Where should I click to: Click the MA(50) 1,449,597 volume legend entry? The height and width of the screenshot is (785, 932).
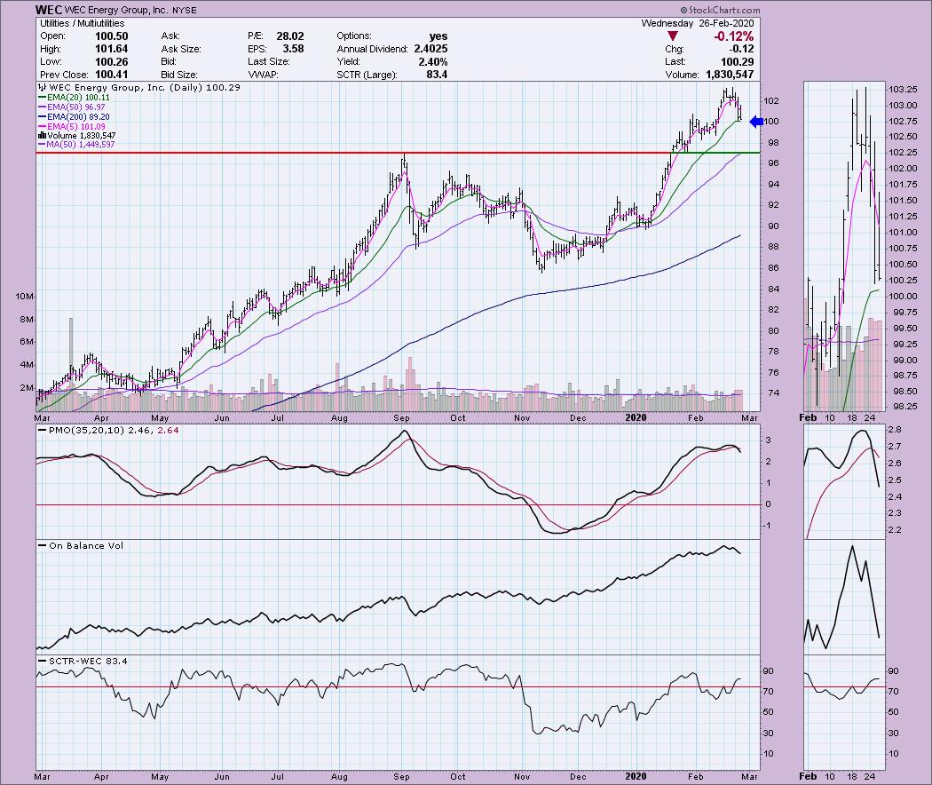click(x=76, y=145)
